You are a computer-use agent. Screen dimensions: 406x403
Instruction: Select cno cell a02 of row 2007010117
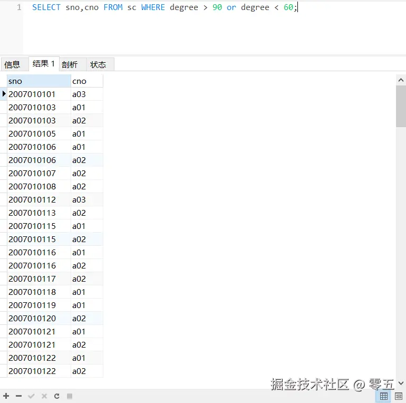click(x=87, y=279)
